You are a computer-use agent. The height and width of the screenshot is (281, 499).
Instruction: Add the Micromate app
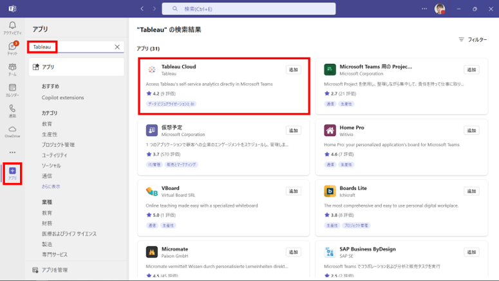(293, 252)
